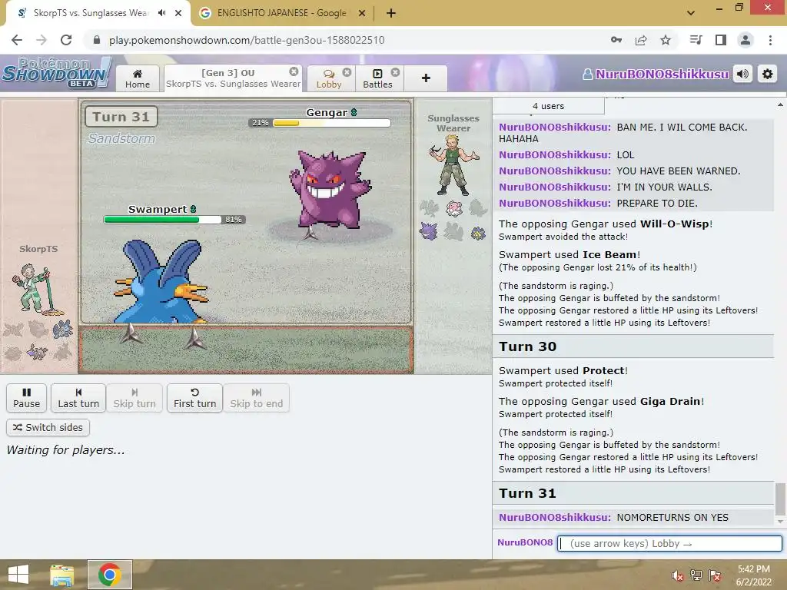787x590 pixels.
Task: Open NuruBONO8shikkusu username menu
Action: [x=656, y=75]
